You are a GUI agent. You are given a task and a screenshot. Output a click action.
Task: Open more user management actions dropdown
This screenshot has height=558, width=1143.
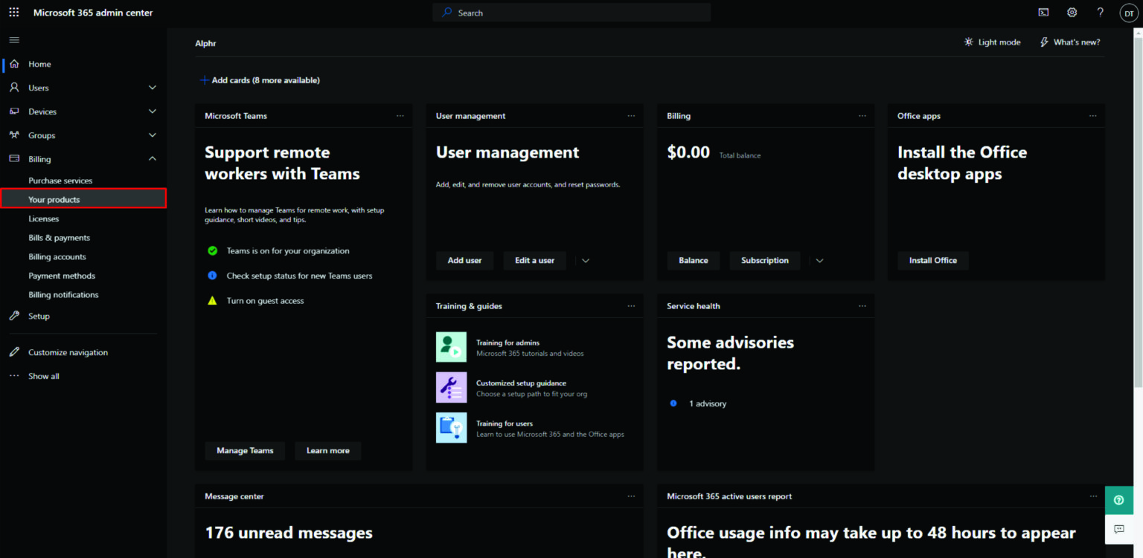[586, 261]
